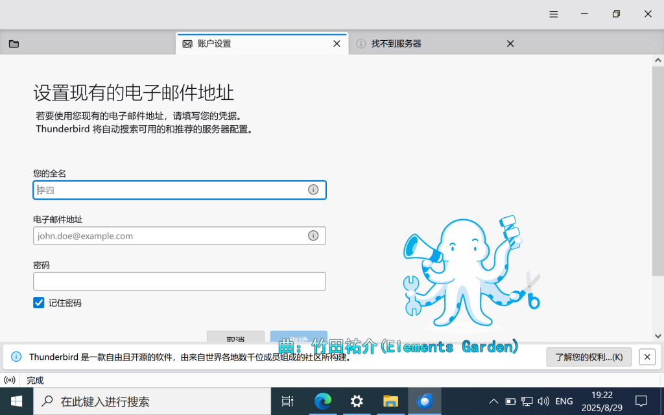Open the Windows notification center

click(641, 401)
